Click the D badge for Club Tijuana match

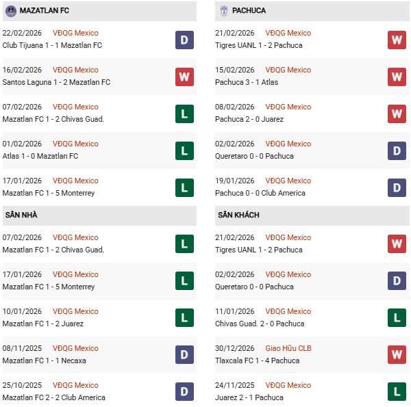pyautogui.click(x=184, y=40)
